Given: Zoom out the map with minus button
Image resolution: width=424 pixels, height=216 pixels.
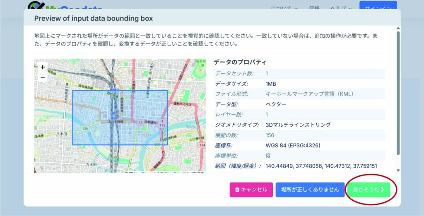Looking at the screenshot, I should (x=43, y=77).
